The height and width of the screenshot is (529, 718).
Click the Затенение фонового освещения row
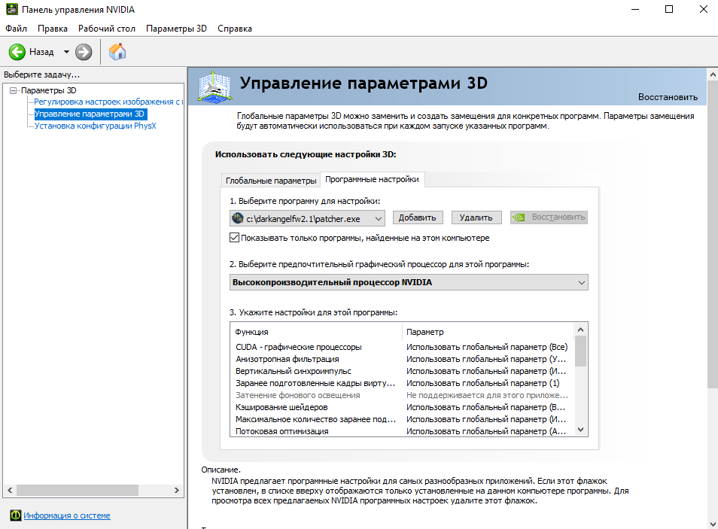pyautogui.click(x=402, y=395)
